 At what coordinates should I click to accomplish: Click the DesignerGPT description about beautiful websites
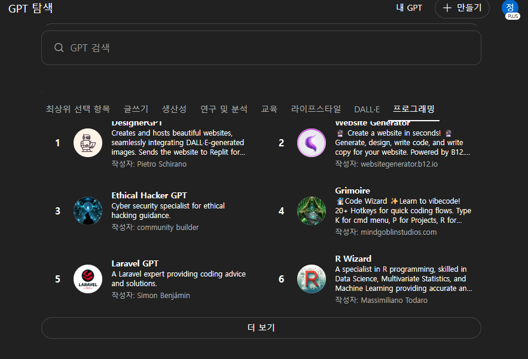click(178, 143)
